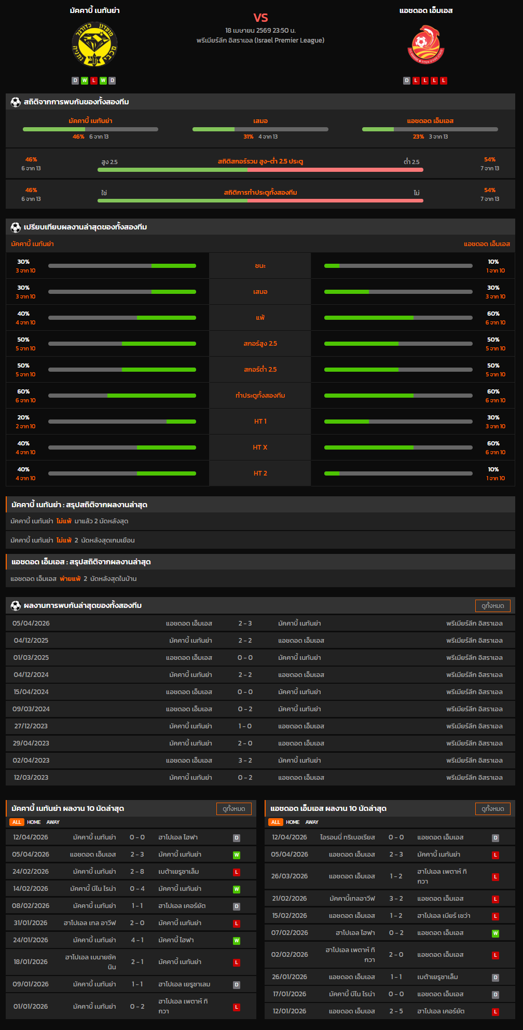
Task: Click the Israel Premier League name under match date
Action: (x=260, y=40)
